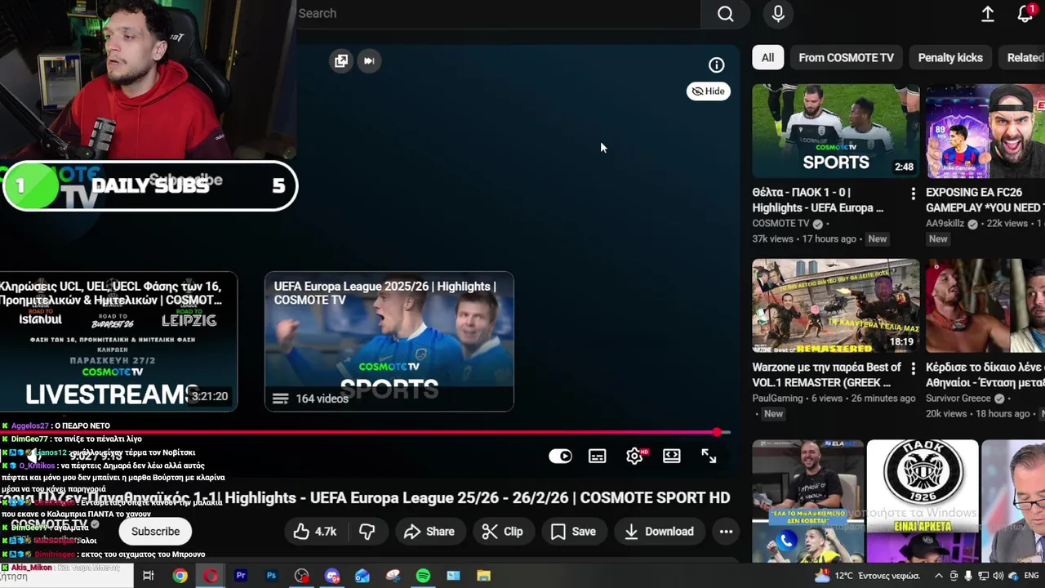Click the video info (i) icon

(716, 65)
